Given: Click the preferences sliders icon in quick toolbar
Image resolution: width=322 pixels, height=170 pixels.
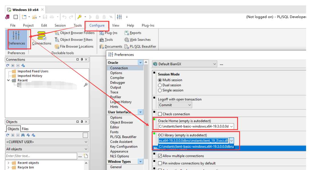Looking at the screenshot, I should pos(119,17).
